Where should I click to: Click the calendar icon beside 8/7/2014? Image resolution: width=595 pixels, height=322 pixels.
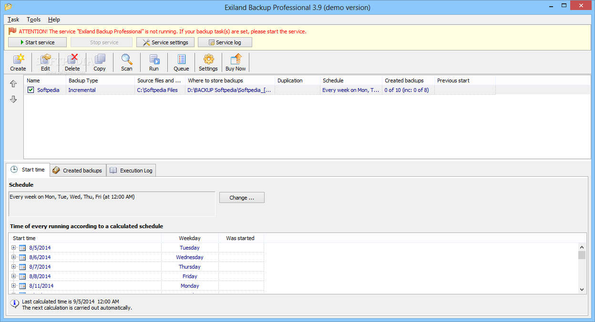click(22, 267)
